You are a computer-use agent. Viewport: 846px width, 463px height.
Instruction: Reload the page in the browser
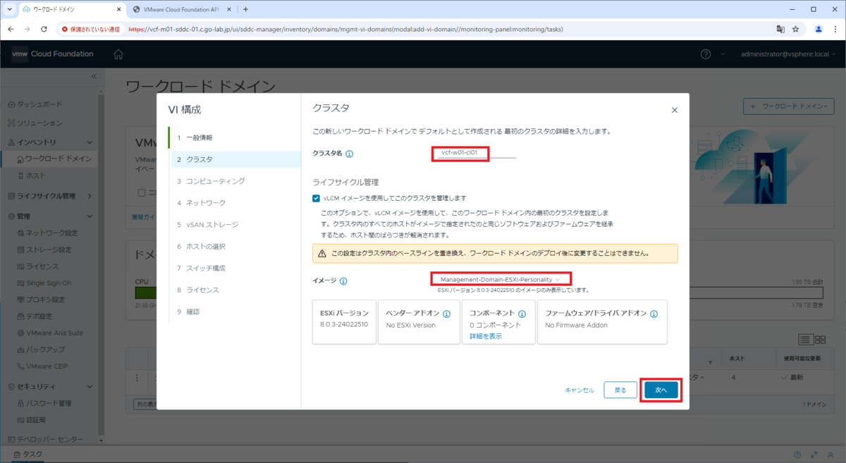pyautogui.click(x=44, y=30)
